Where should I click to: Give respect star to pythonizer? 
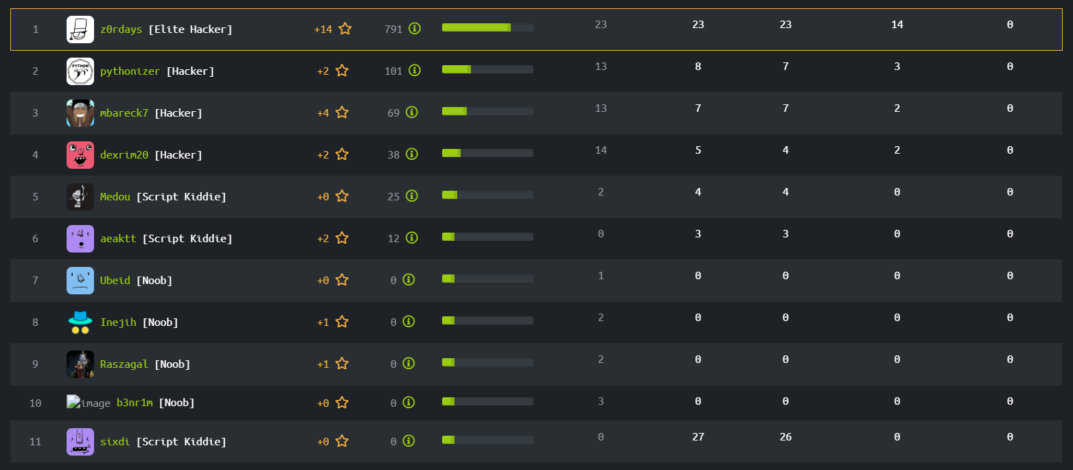point(342,71)
